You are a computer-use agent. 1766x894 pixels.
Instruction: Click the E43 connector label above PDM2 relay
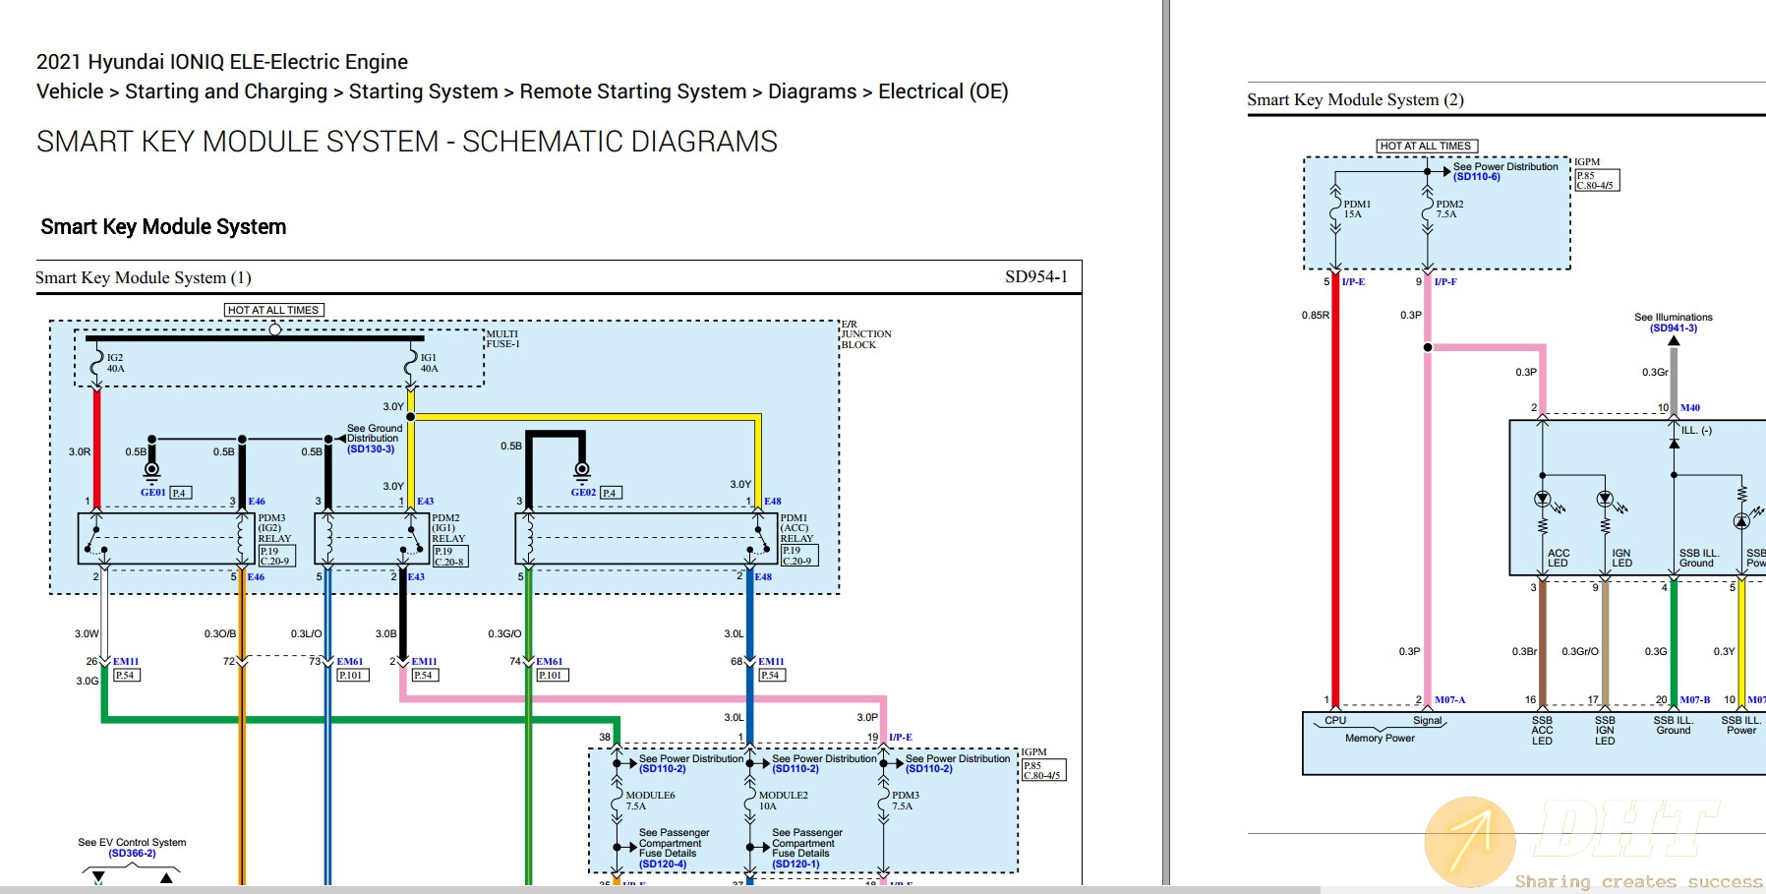pos(425,502)
